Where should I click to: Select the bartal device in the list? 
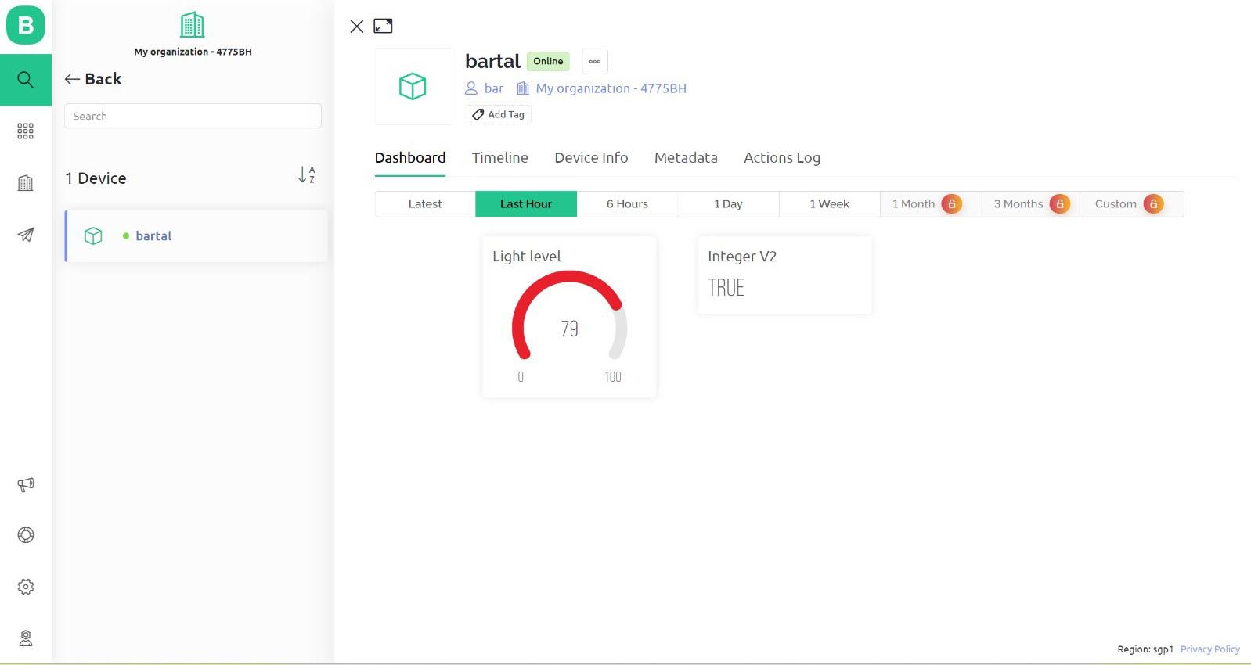pyautogui.click(x=196, y=235)
